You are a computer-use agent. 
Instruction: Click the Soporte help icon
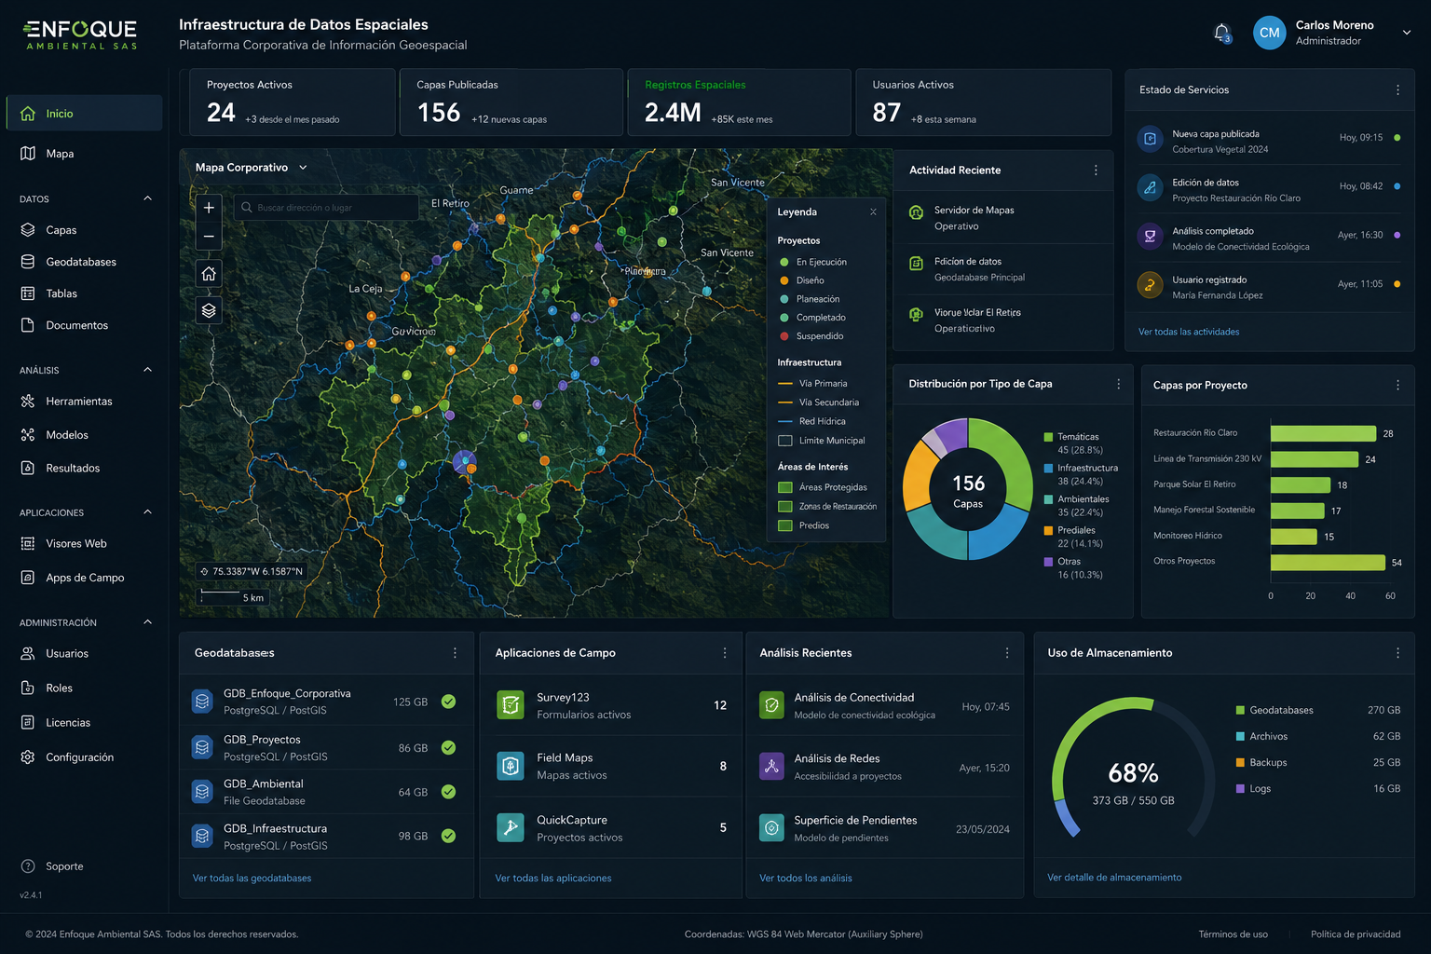tap(28, 866)
